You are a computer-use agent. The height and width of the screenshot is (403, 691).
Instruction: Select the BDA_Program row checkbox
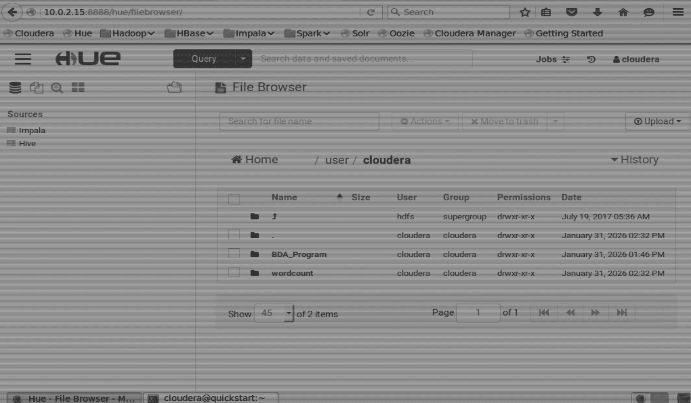pos(234,253)
